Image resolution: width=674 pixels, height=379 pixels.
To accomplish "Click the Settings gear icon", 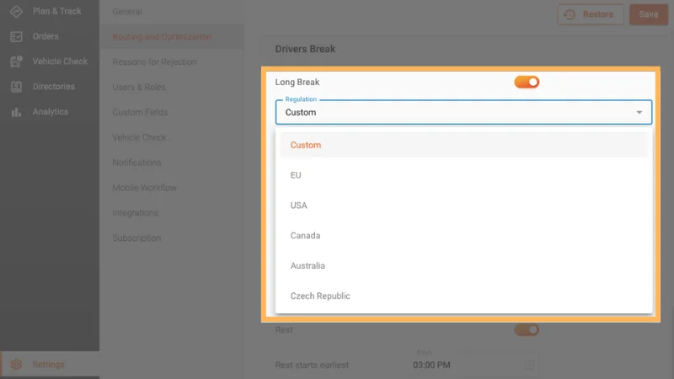I will point(16,365).
